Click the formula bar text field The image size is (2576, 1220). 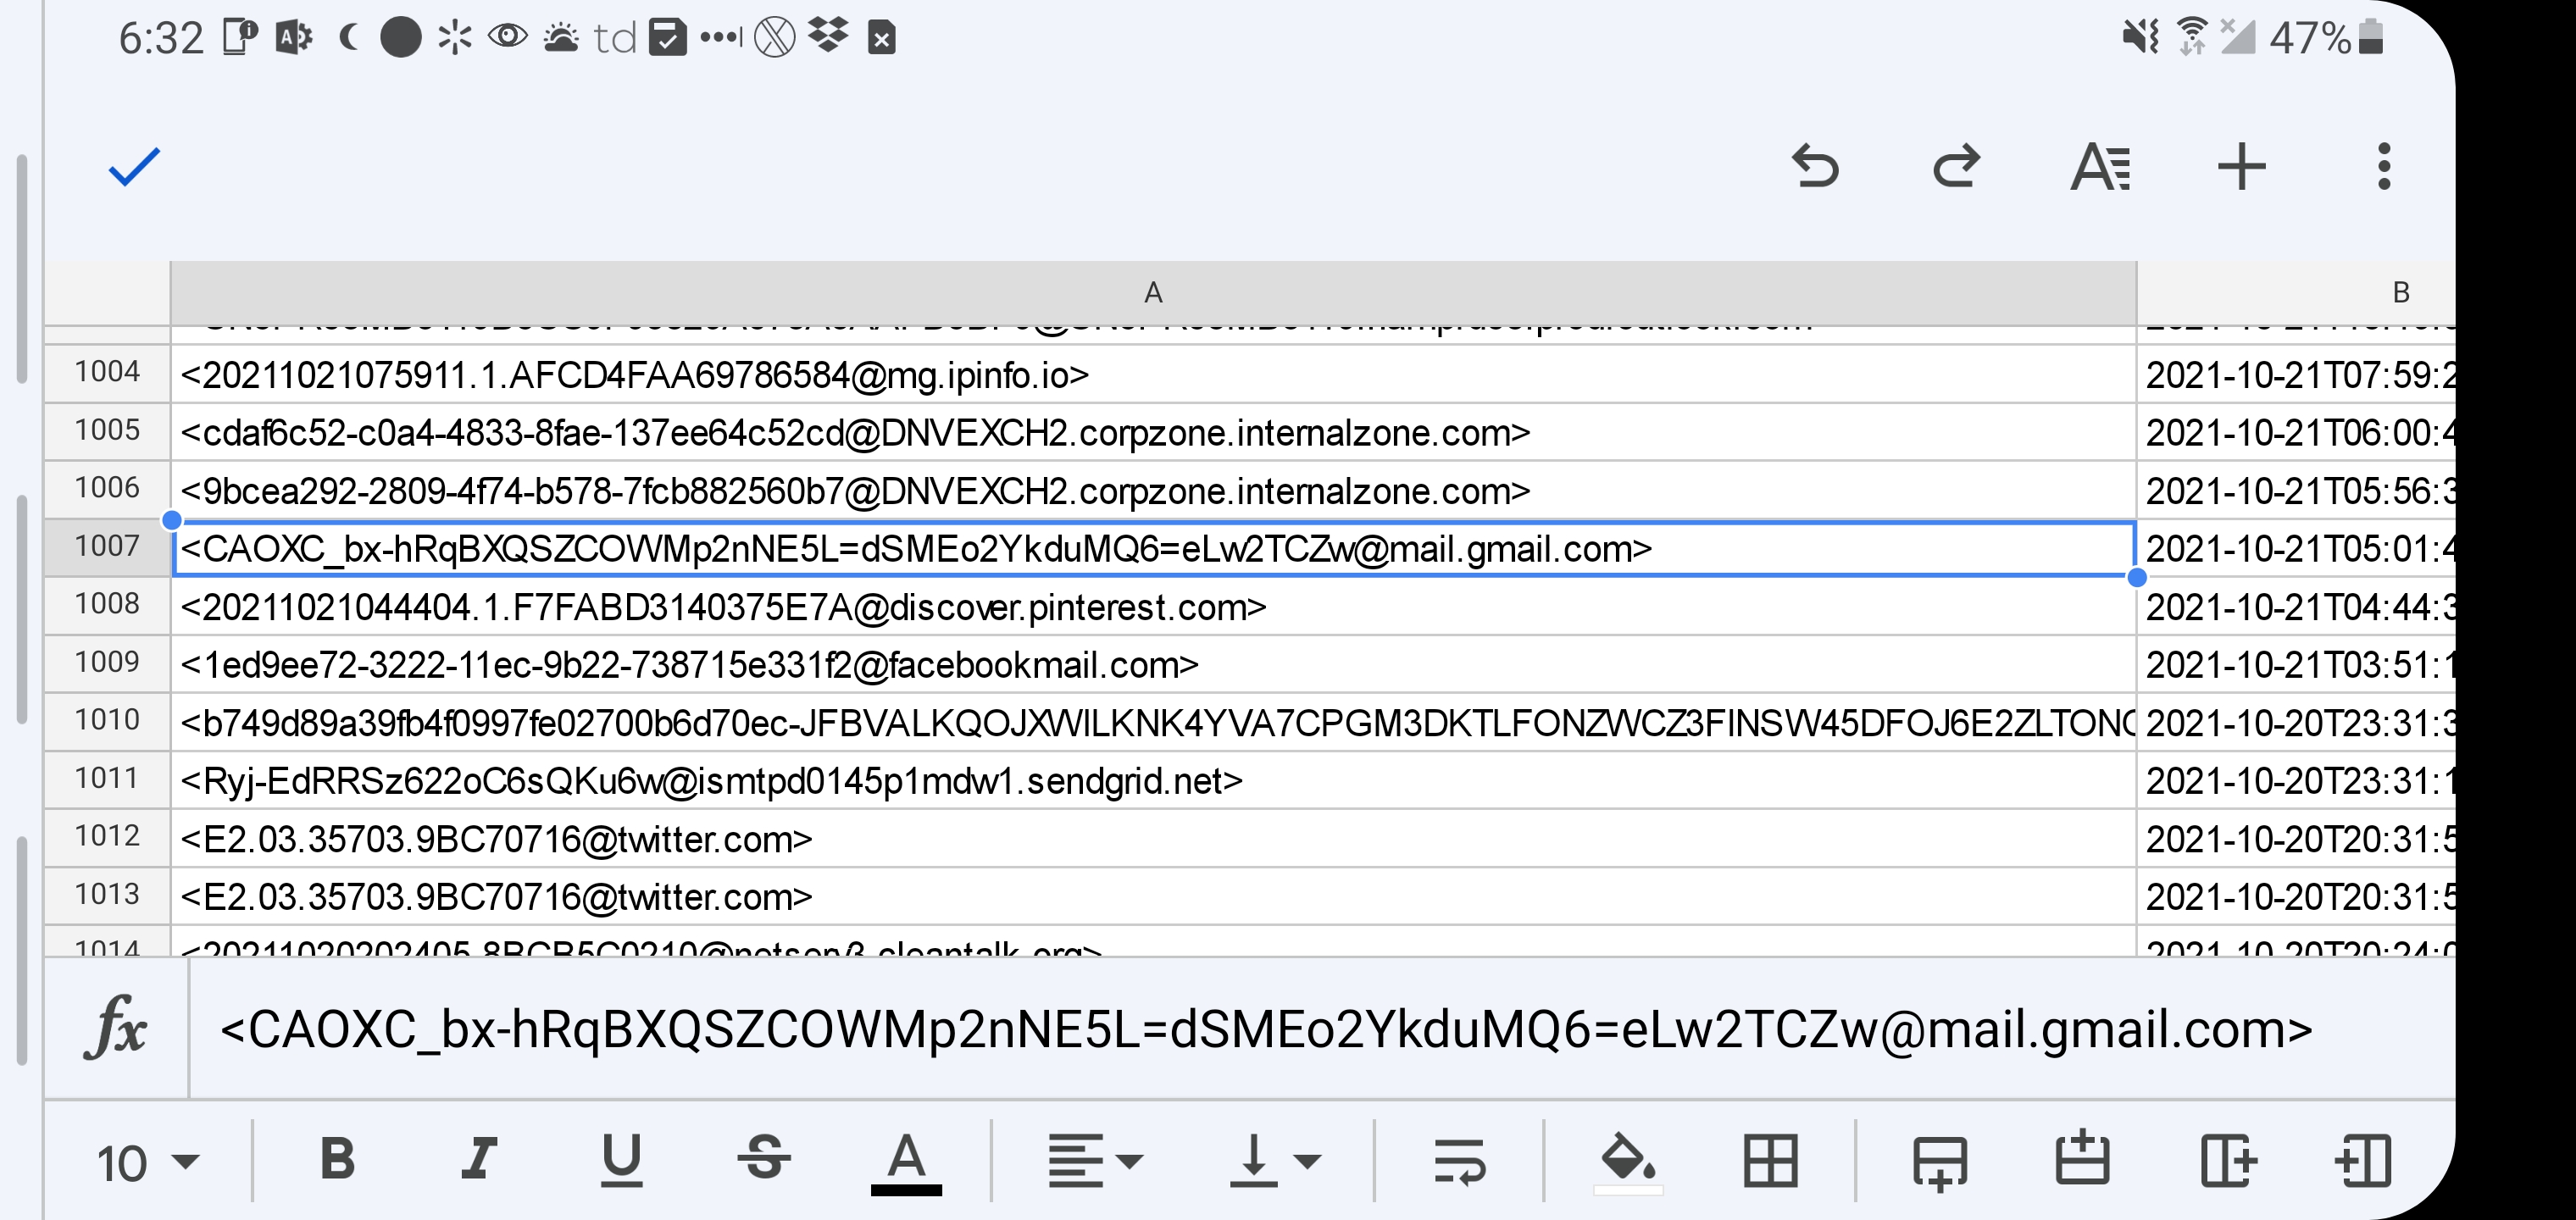click(1265, 1030)
